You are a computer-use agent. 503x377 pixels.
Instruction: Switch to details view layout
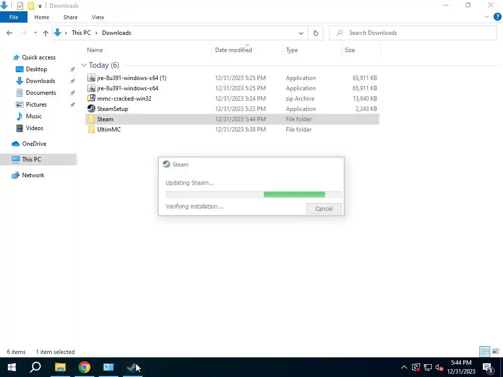485,351
